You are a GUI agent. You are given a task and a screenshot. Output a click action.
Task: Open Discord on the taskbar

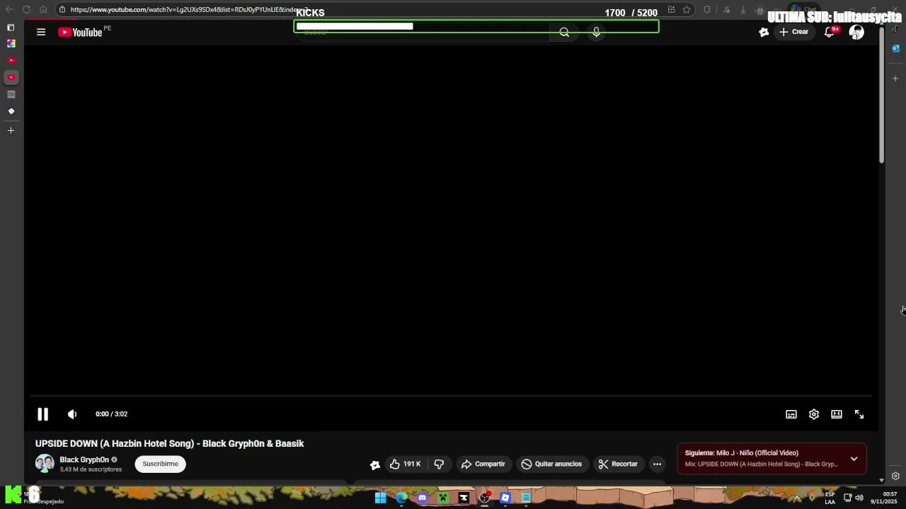(x=423, y=498)
